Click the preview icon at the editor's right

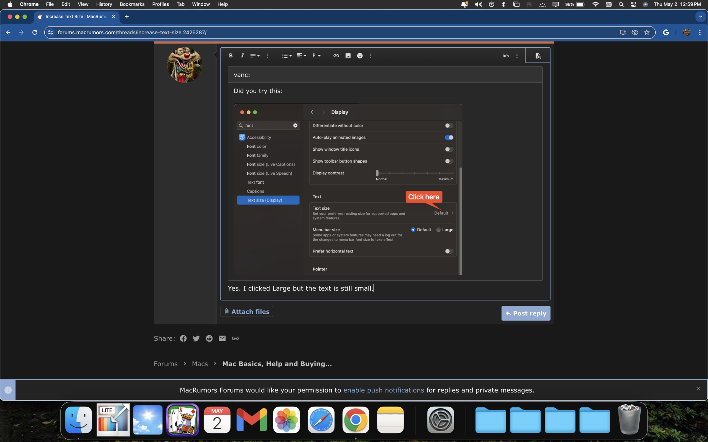point(538,56)
